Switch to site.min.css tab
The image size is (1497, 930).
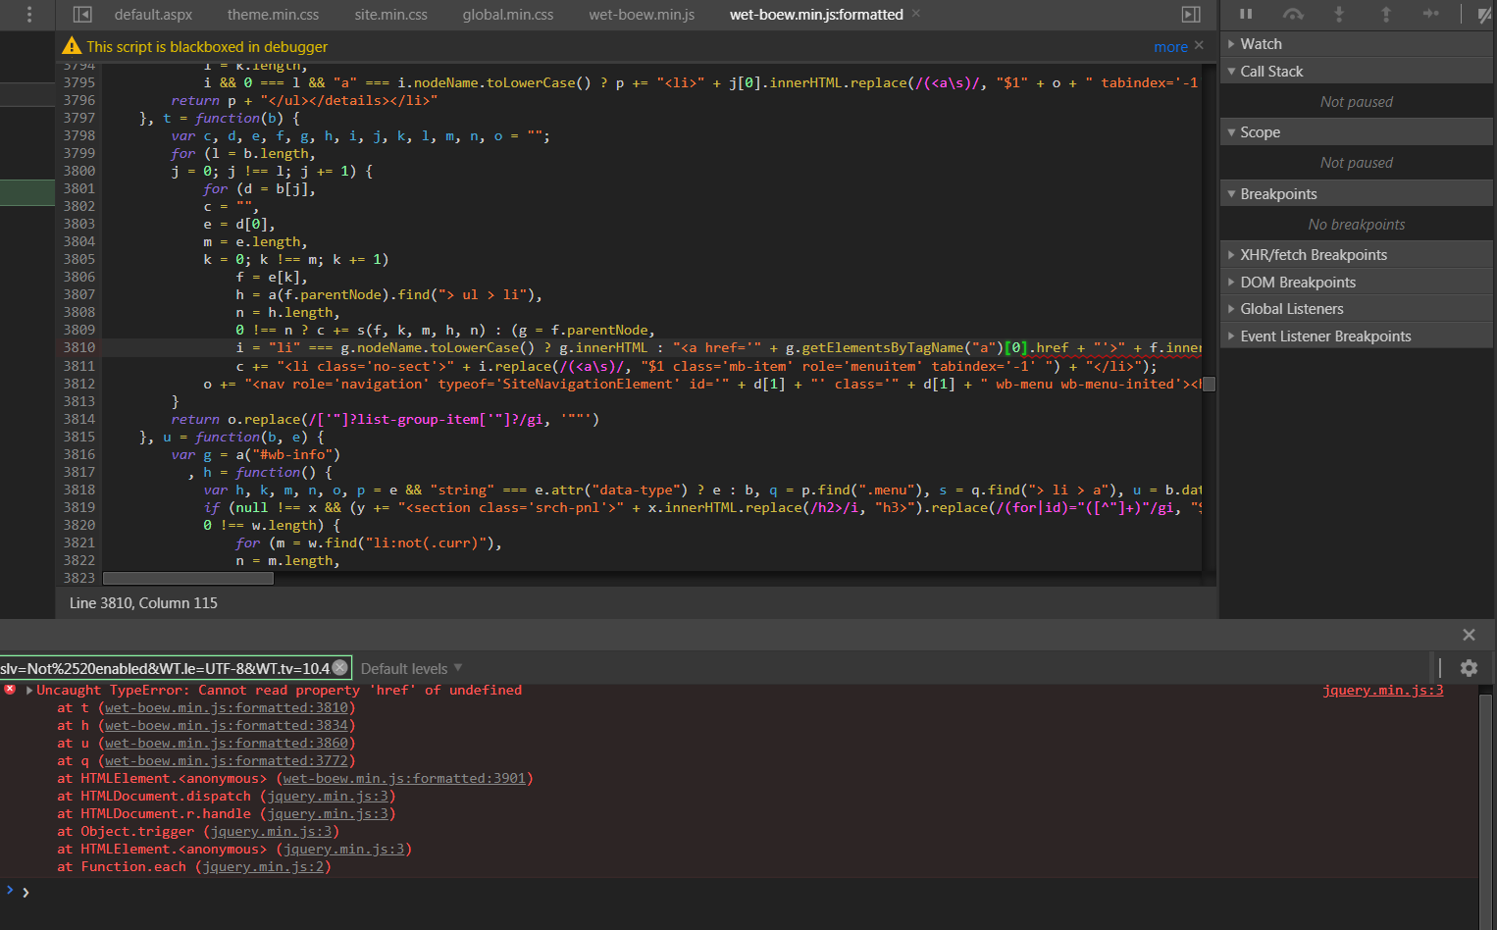click(390, 15)
